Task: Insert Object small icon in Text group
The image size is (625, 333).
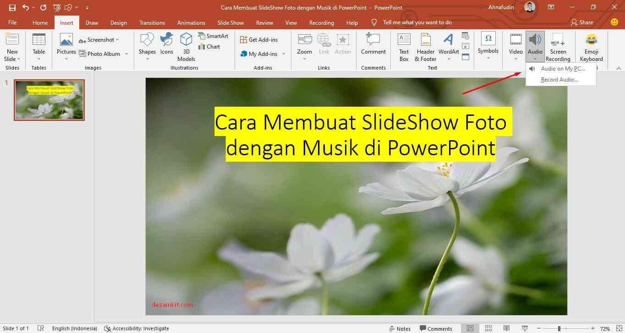Action: [466, 57]
